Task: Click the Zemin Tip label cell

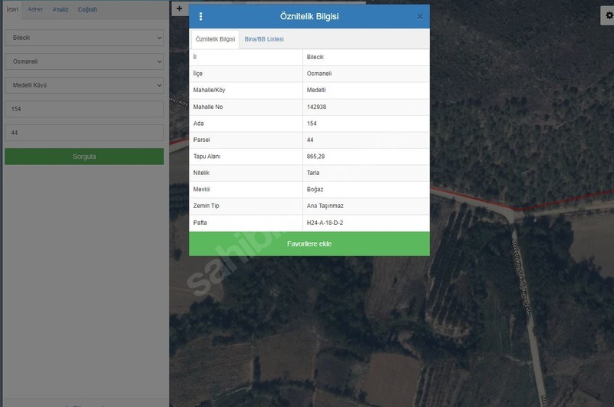Action: tap(246, 206)
